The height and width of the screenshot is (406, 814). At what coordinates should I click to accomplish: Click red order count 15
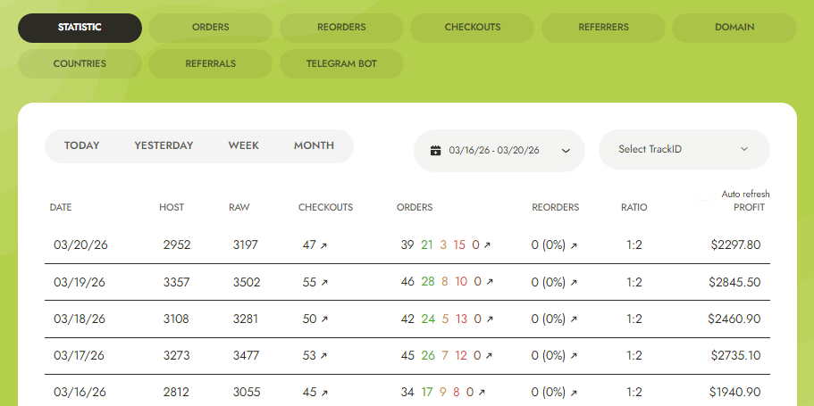[459, 245]
